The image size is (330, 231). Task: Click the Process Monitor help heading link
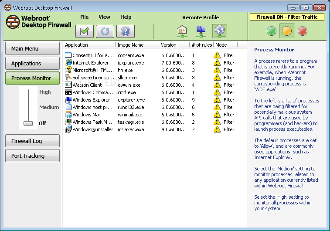pos(274,50)
